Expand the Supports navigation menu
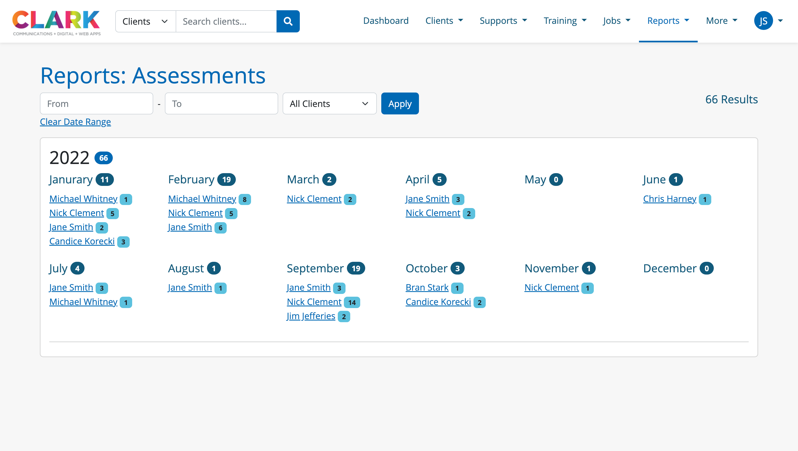 [x=503, y=21]
